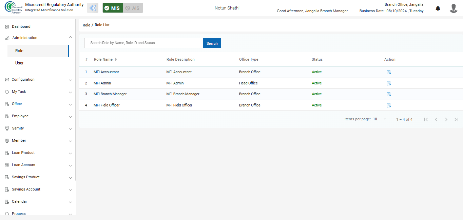Click the Role breadcrumb link
Screen dimensions: 463x220
click(86, 25)
